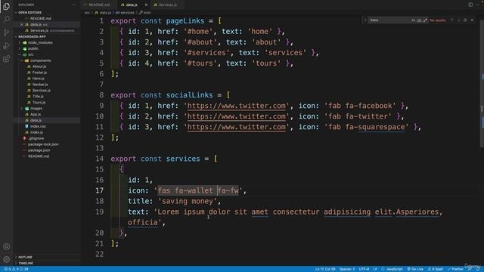Go to previous match in the find widget
The image size is (484, 272).
(452, 20)
